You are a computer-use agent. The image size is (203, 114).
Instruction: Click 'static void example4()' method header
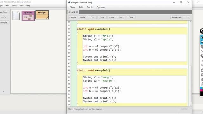(94, 70)
